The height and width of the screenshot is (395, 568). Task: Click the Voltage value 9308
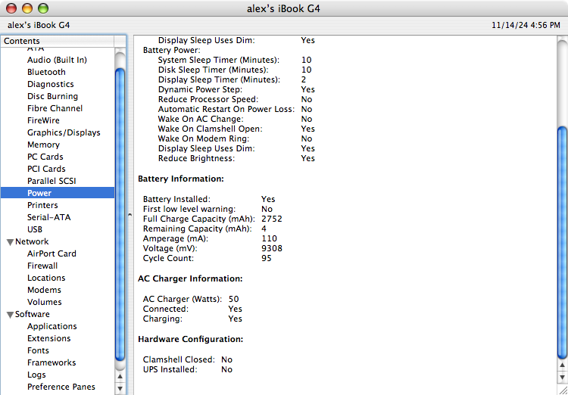tap(272, 248)
